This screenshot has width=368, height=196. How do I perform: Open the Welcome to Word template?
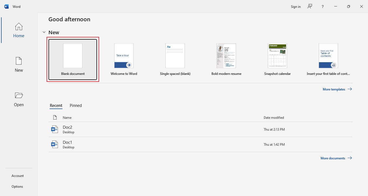pos(124,59)
